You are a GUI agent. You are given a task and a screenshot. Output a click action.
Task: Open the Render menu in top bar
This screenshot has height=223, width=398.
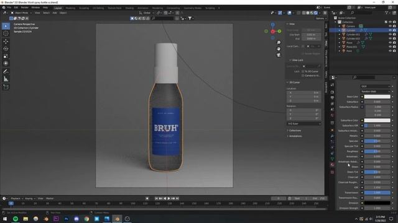coord(25,8)
